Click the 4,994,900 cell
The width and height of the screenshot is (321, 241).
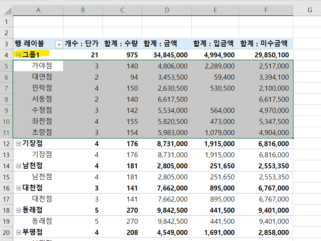tap(215, 55)
